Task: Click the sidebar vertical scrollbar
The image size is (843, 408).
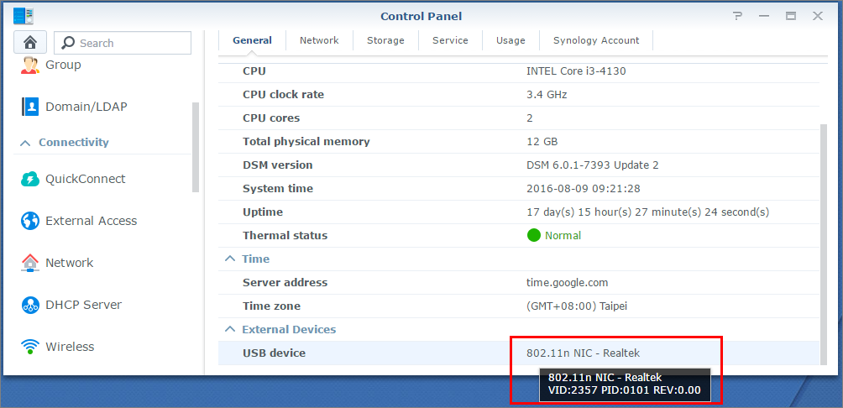Action: point(196,147)
